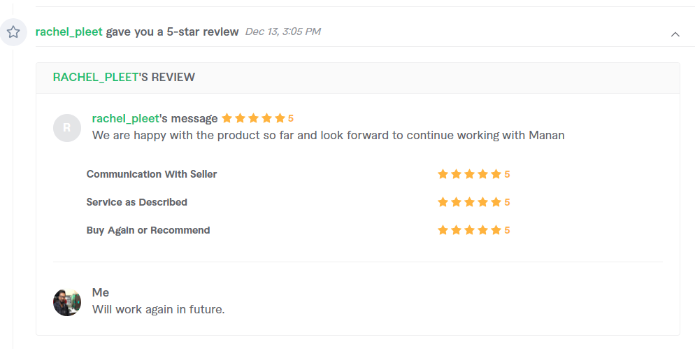
Task: Click rachel_pleet's gray R avatar
Action: 67,128
